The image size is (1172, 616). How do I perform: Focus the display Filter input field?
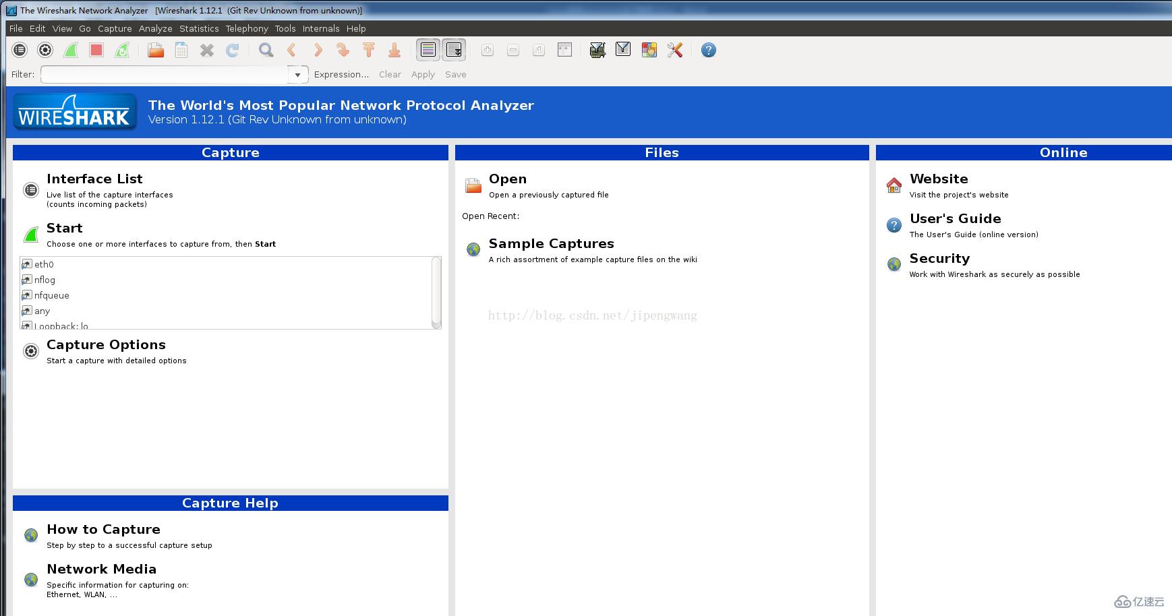[165, 75]
